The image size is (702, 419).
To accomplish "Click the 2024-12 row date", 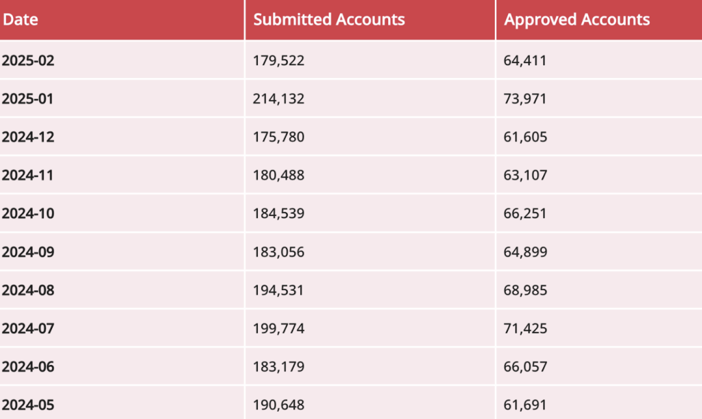I will click(x=28, y=137).
